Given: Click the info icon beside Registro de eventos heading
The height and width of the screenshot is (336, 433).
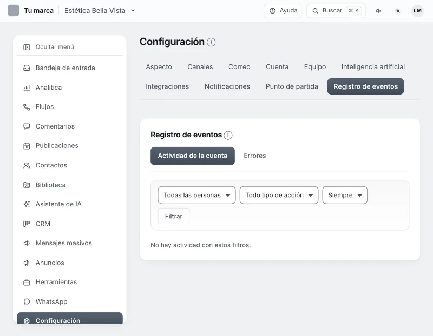Looking at the screenshot, I should [x=228, y=135].
